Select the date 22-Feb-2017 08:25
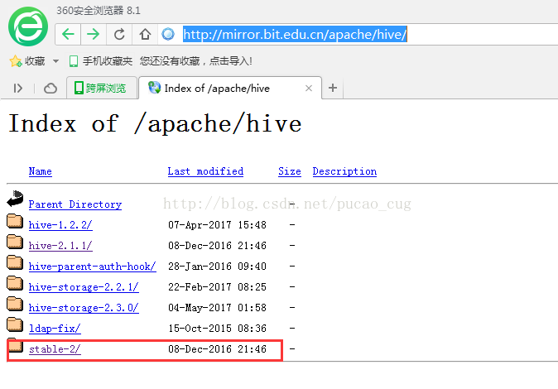Image resolution: width=558 pixels, height=389 pixels. click(217, 287)
